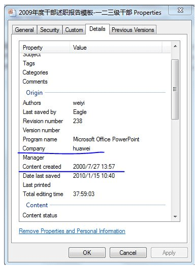Select the Details tab
195x268 pixels.
pos(97,29)
